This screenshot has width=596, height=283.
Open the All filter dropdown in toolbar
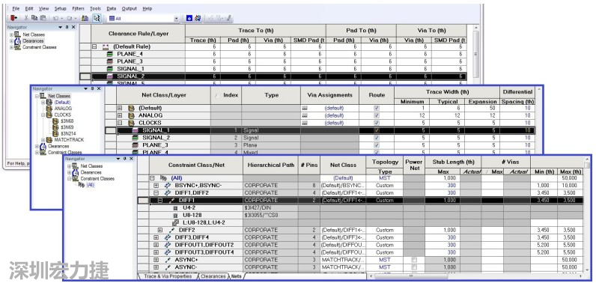(x=177, y=18)
